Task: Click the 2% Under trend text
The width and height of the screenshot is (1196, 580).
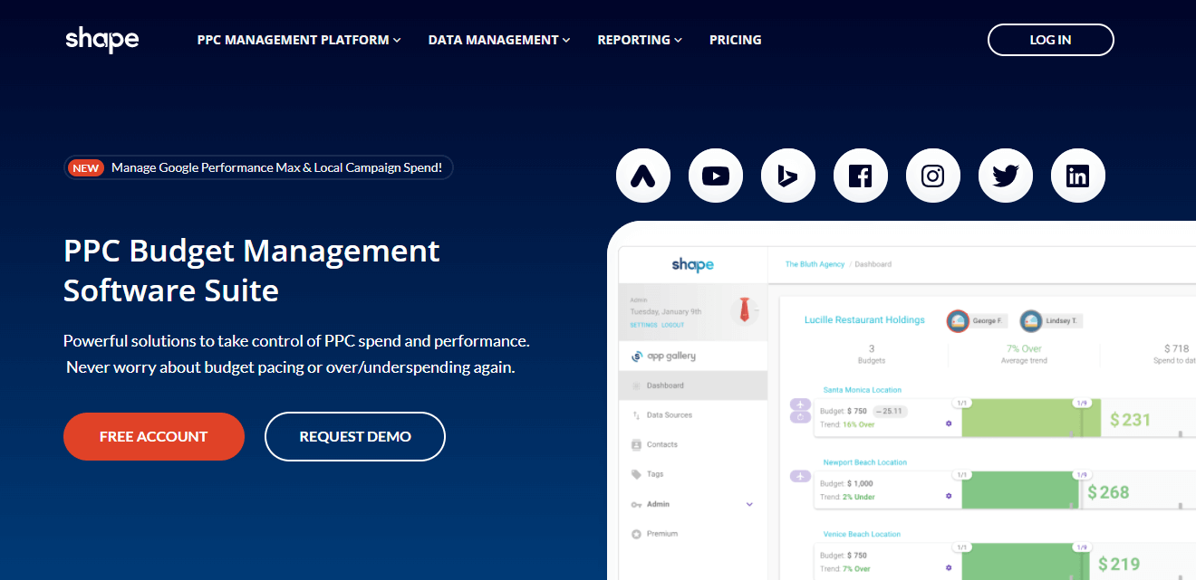Action: click(x=859, y=497)
